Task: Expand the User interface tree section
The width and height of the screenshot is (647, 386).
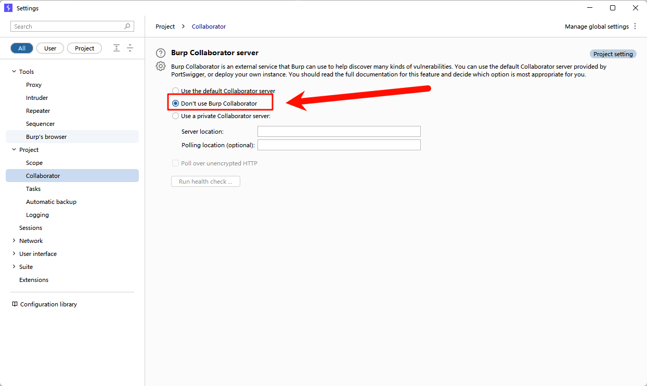Action: (x=14, y=254)
